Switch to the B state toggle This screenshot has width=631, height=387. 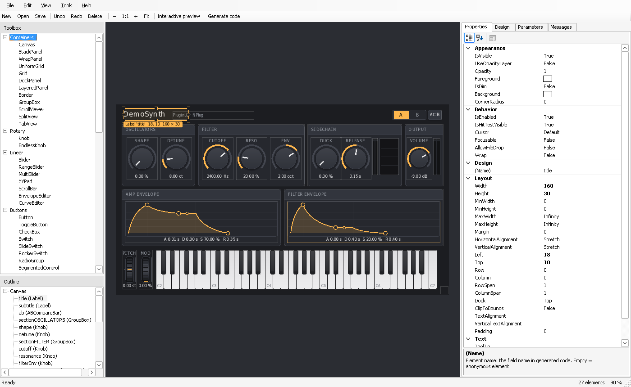(x=417, y=115)
